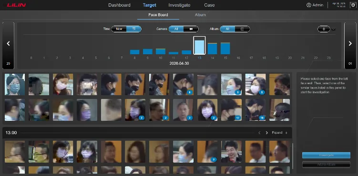
Task: Open the Case menu
Action: pyautogui.click(x=209, y=5)
